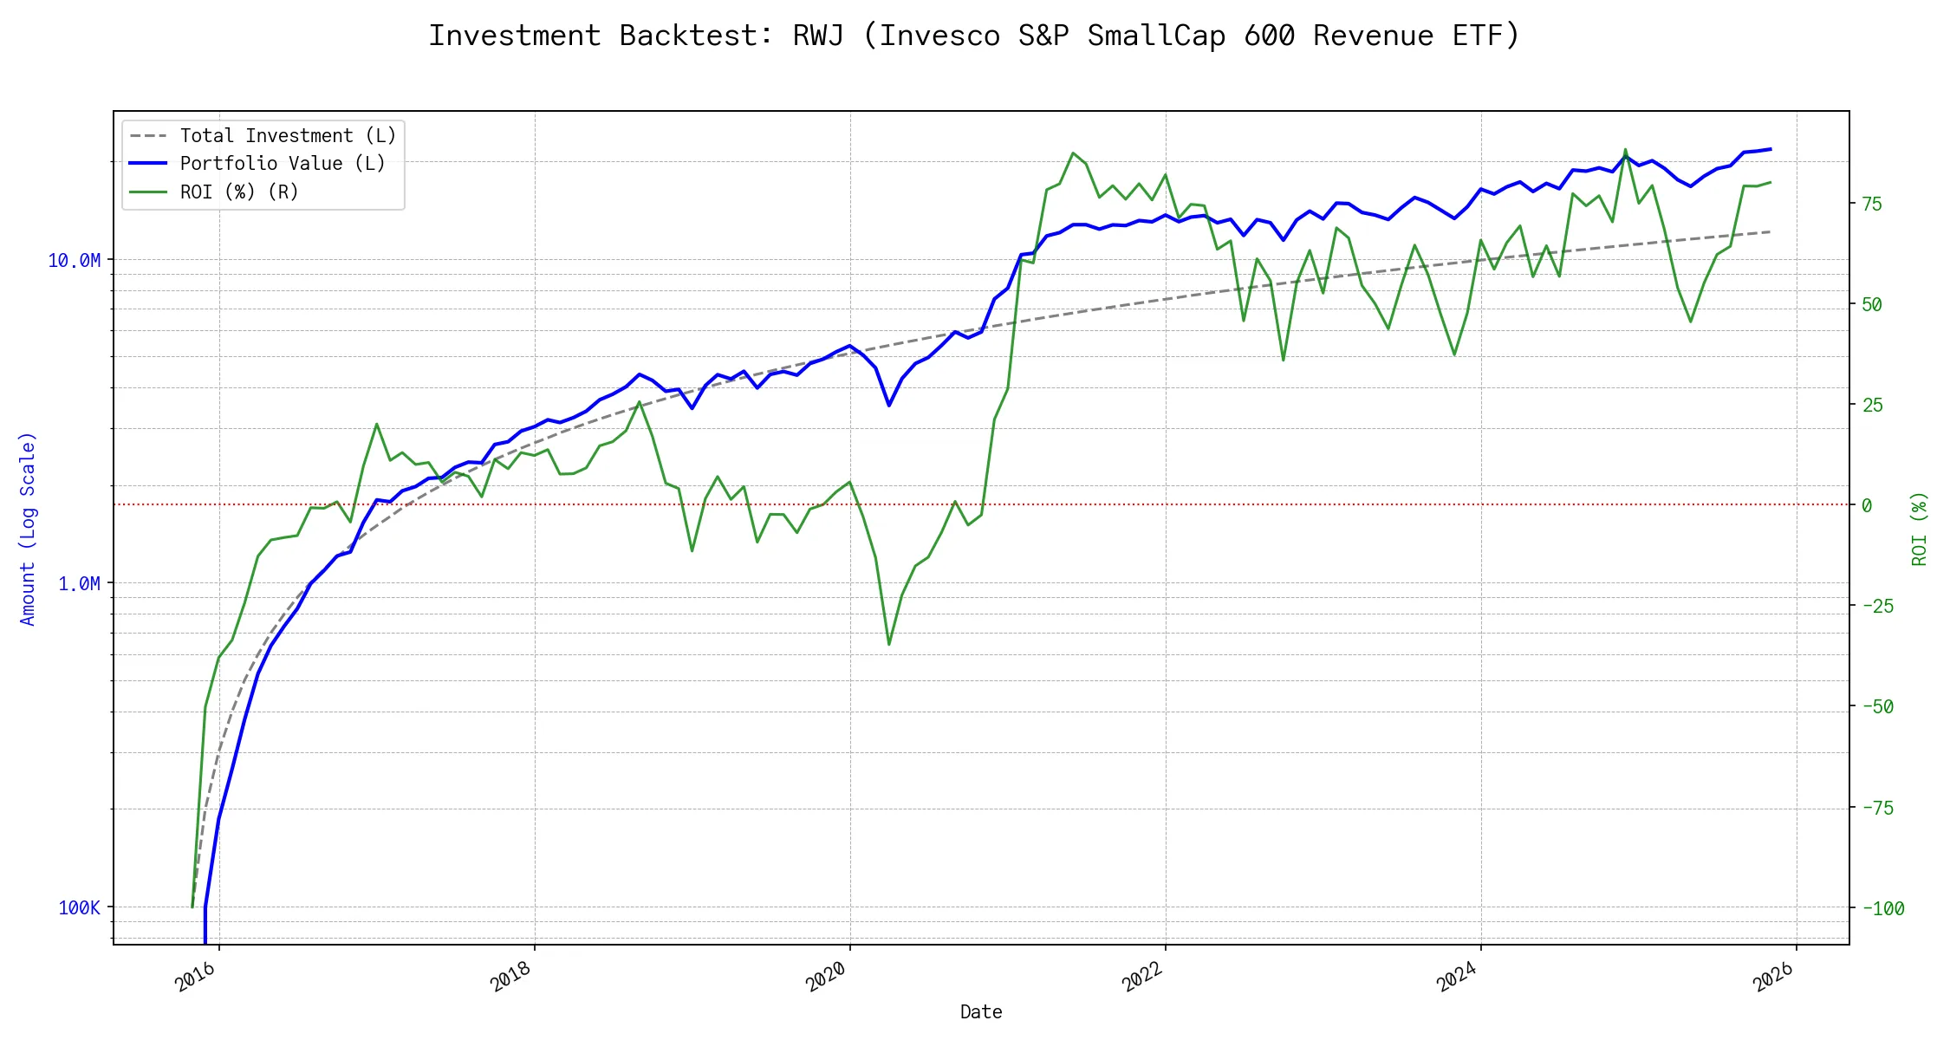1950x1040 pixels.
Task: Click the 10.0M left axis label
Action: (74, 261)
